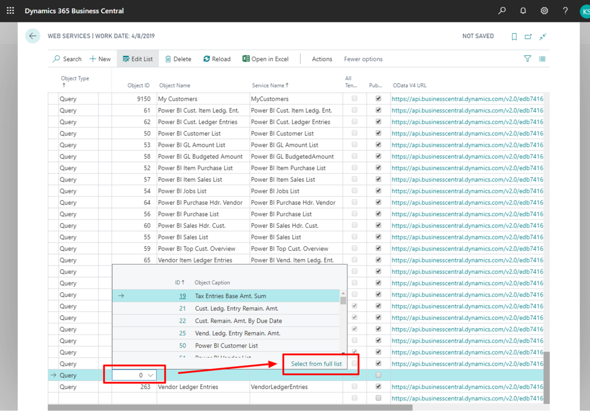
Task: Click Delete in the action bar
Action: click(x=178, y=59)
